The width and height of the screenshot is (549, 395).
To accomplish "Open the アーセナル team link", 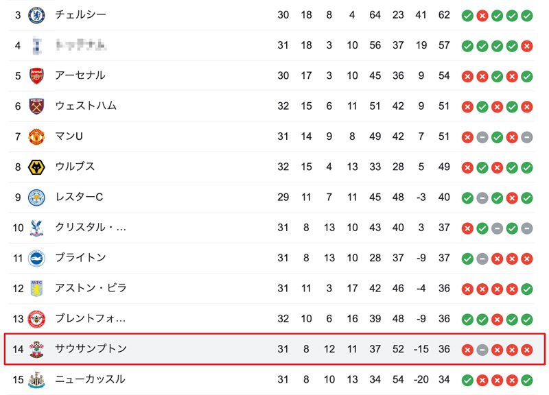I will [80, 75].
